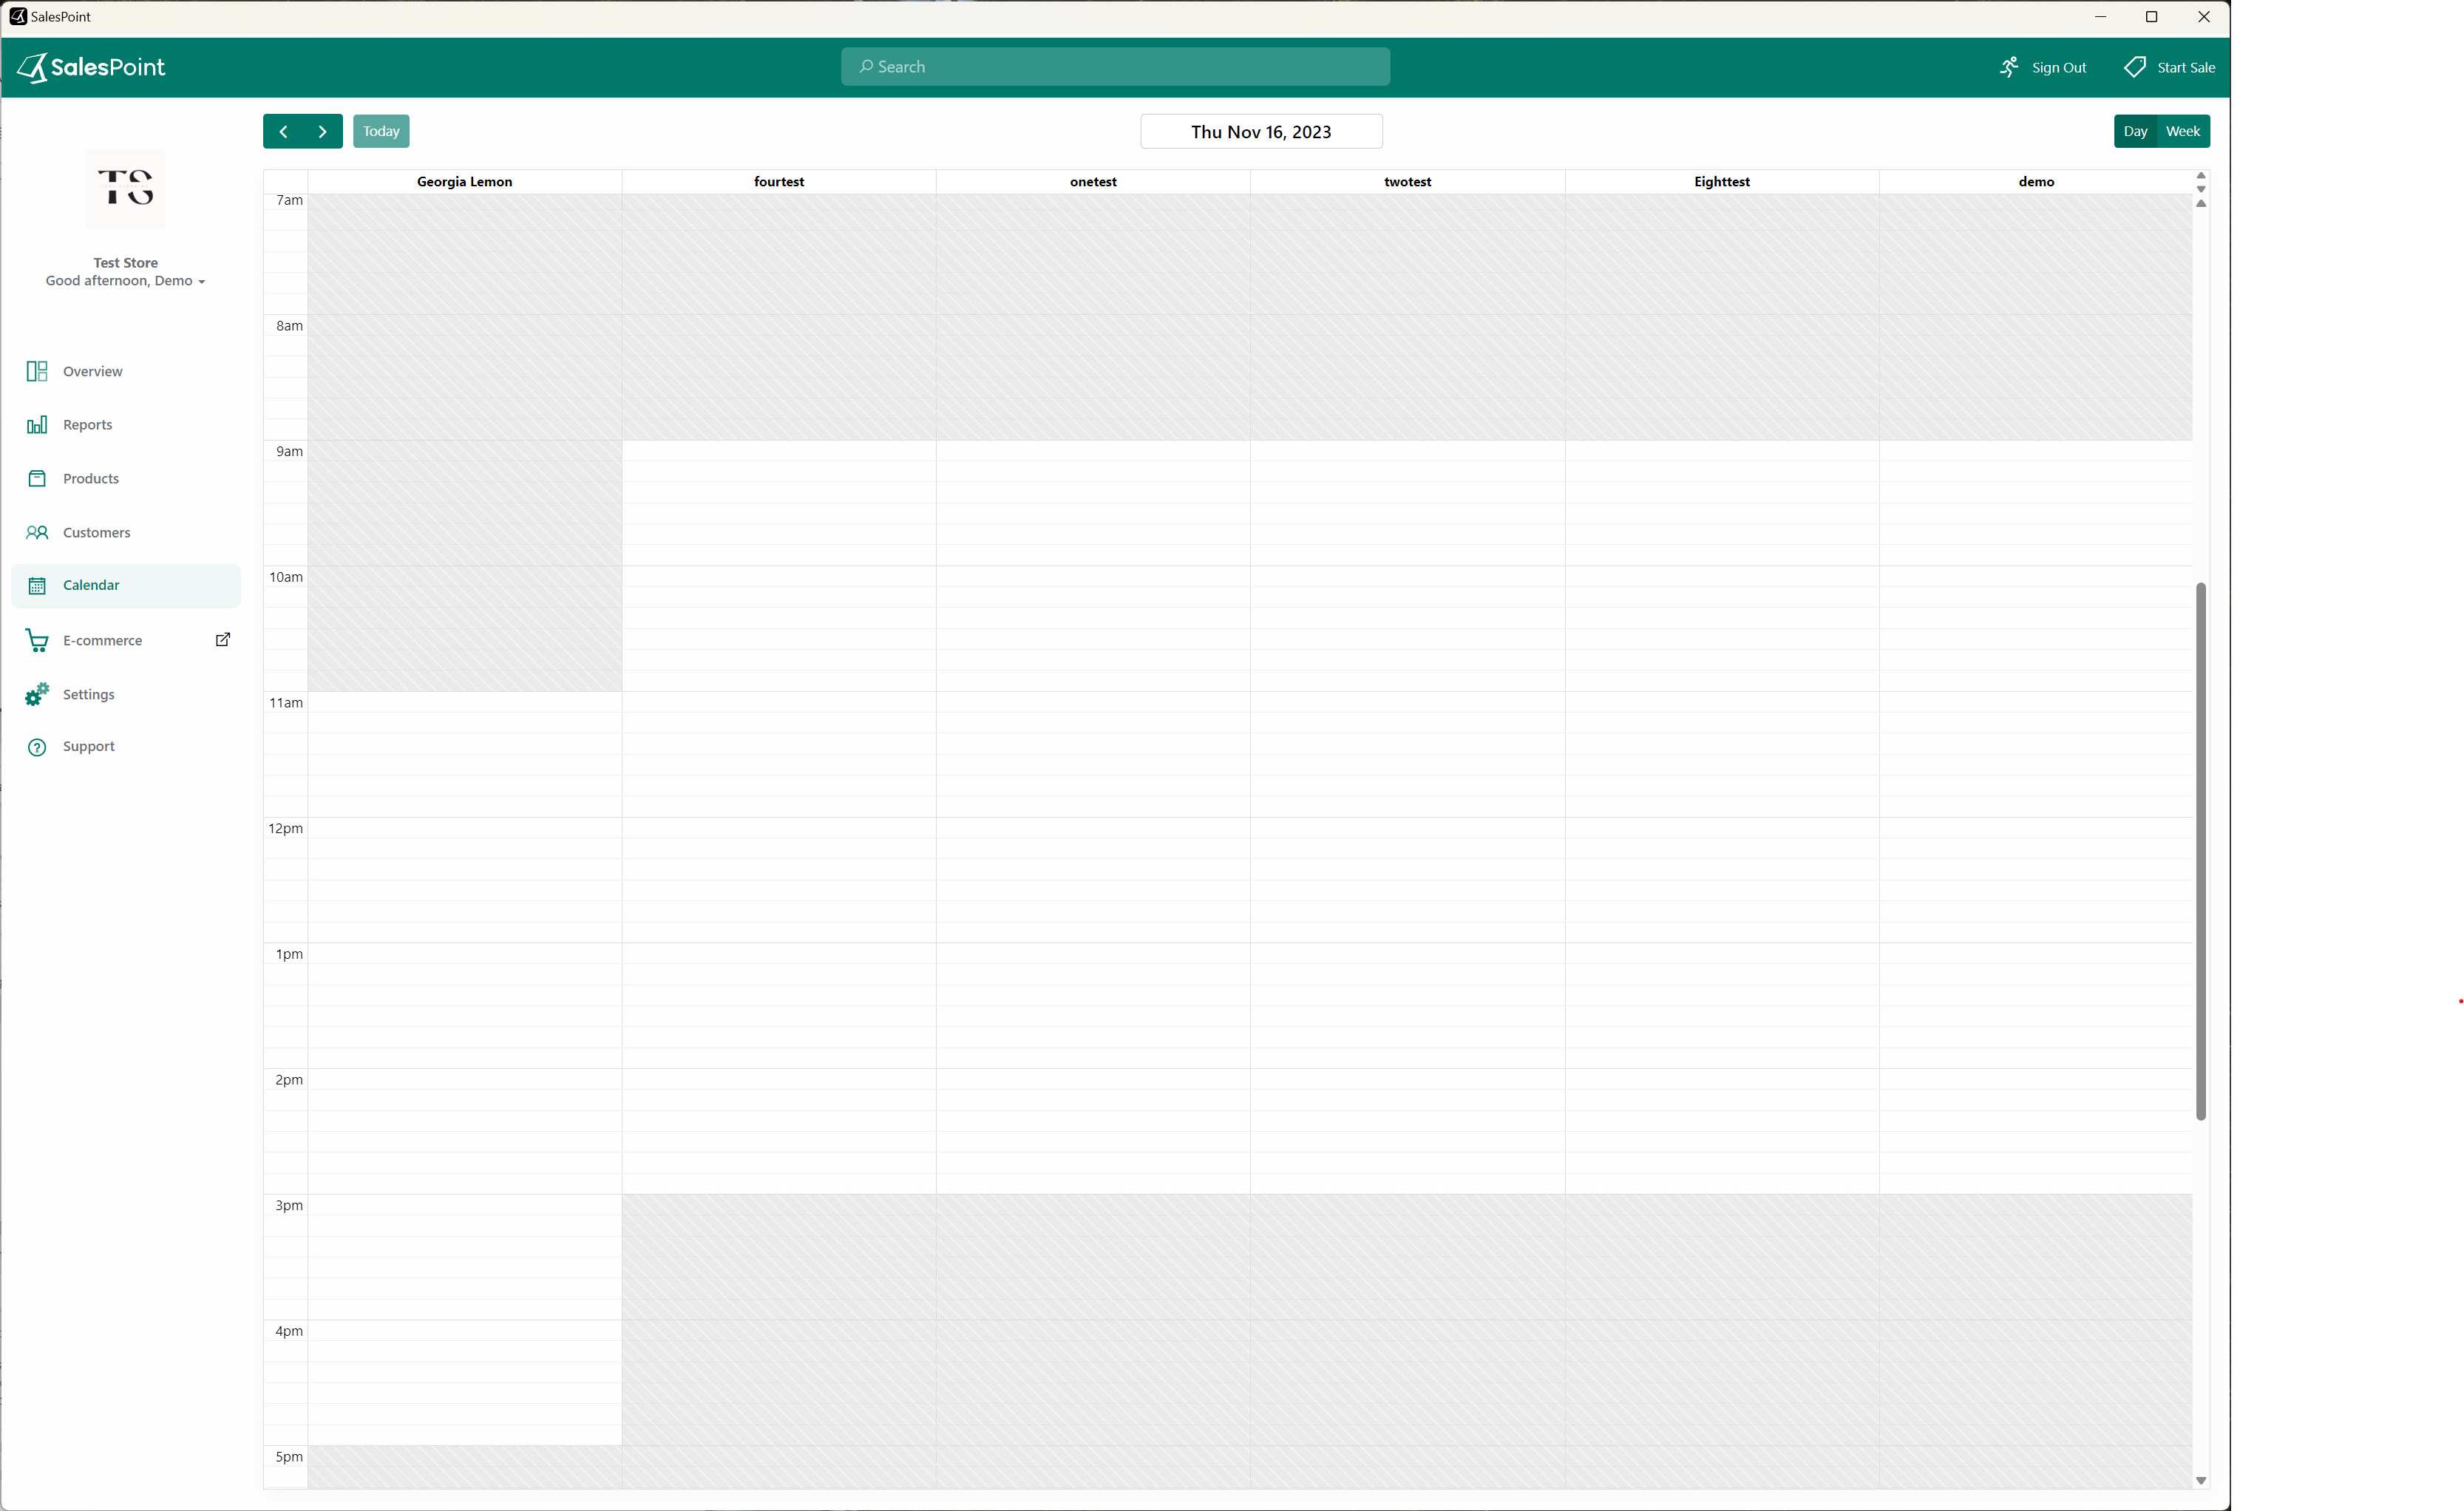The width and height of the screenshot is (2464, 1511).
Task: Click the Today button
Action: 381,131
